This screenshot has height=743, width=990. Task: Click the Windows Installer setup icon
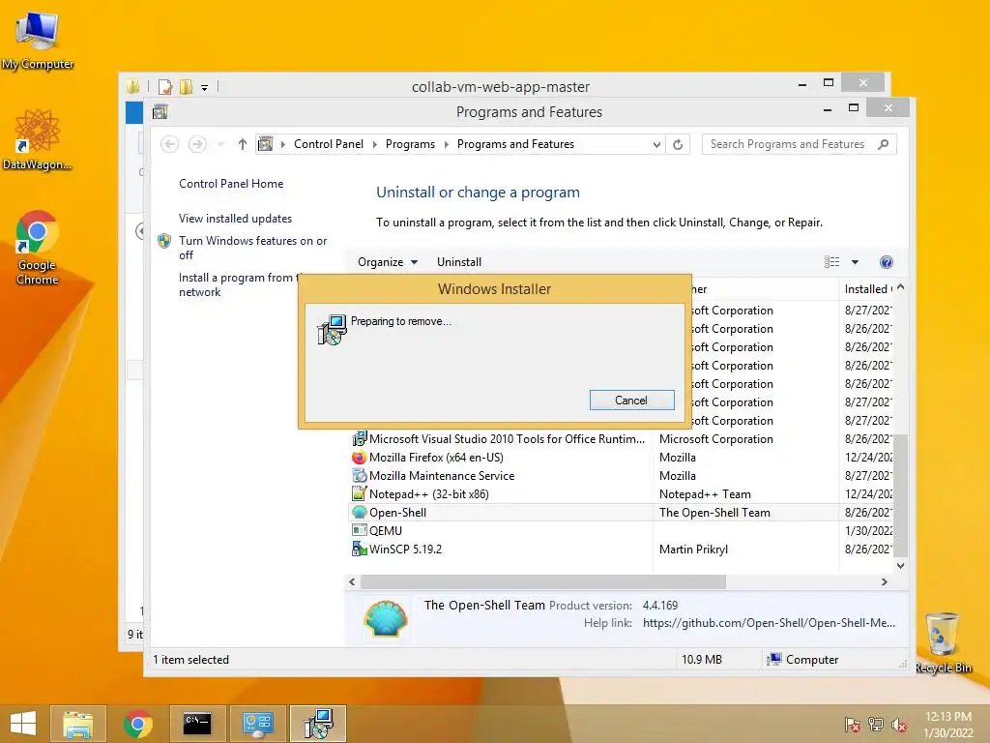(332, 329)
